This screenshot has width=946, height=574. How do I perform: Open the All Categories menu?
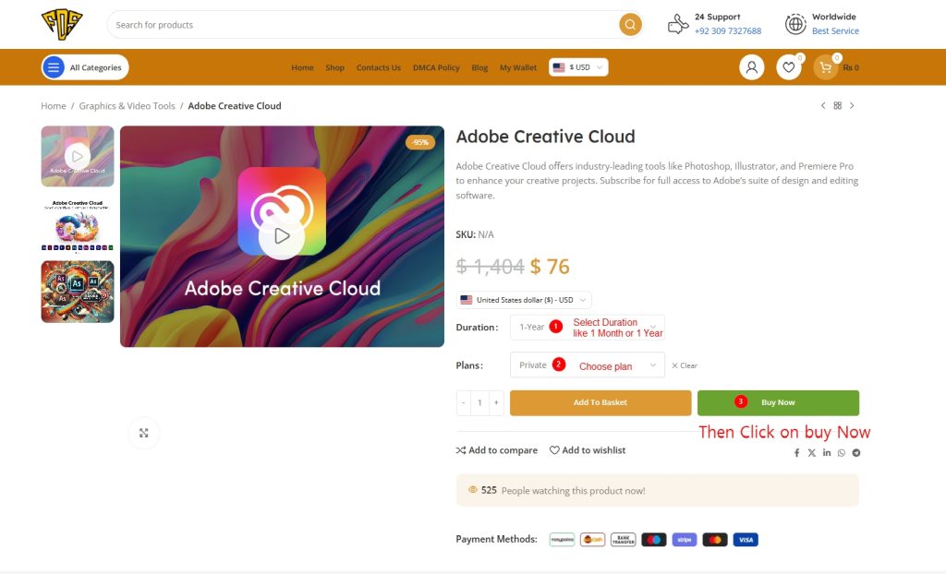click(85, 67)
